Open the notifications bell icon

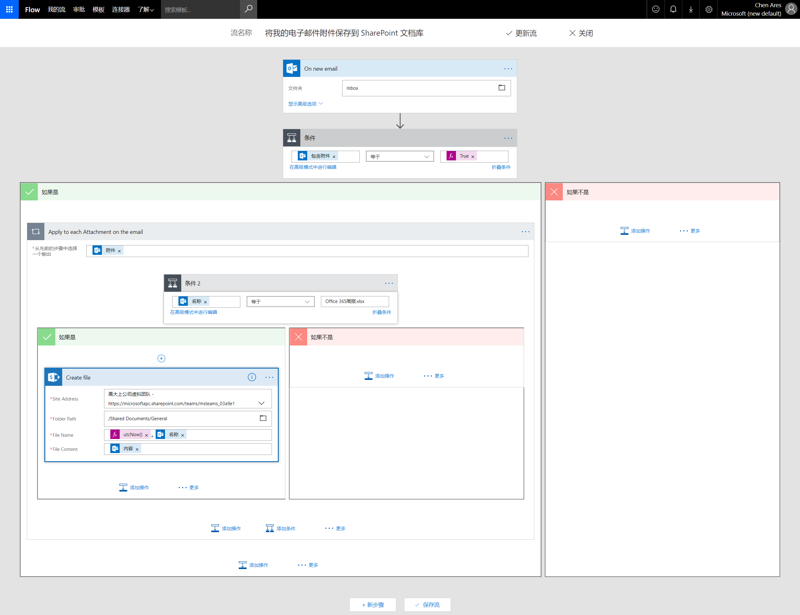click(x=673, y=9)
